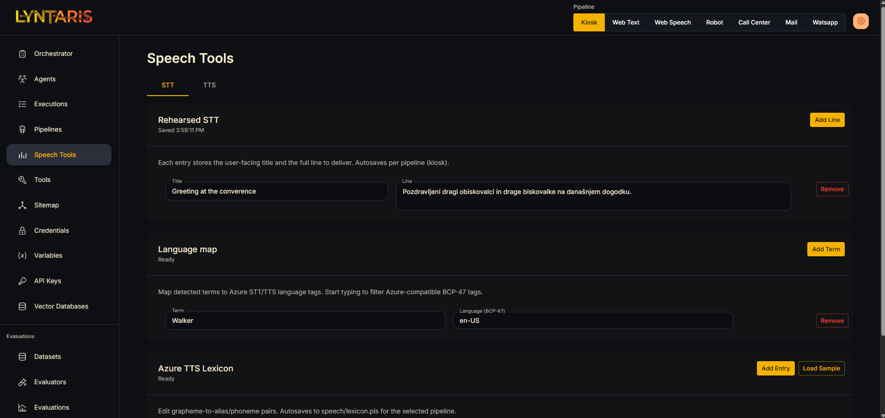Switch pipeline to Call Center
The image size is (885, 418).
tap(754, 22)
